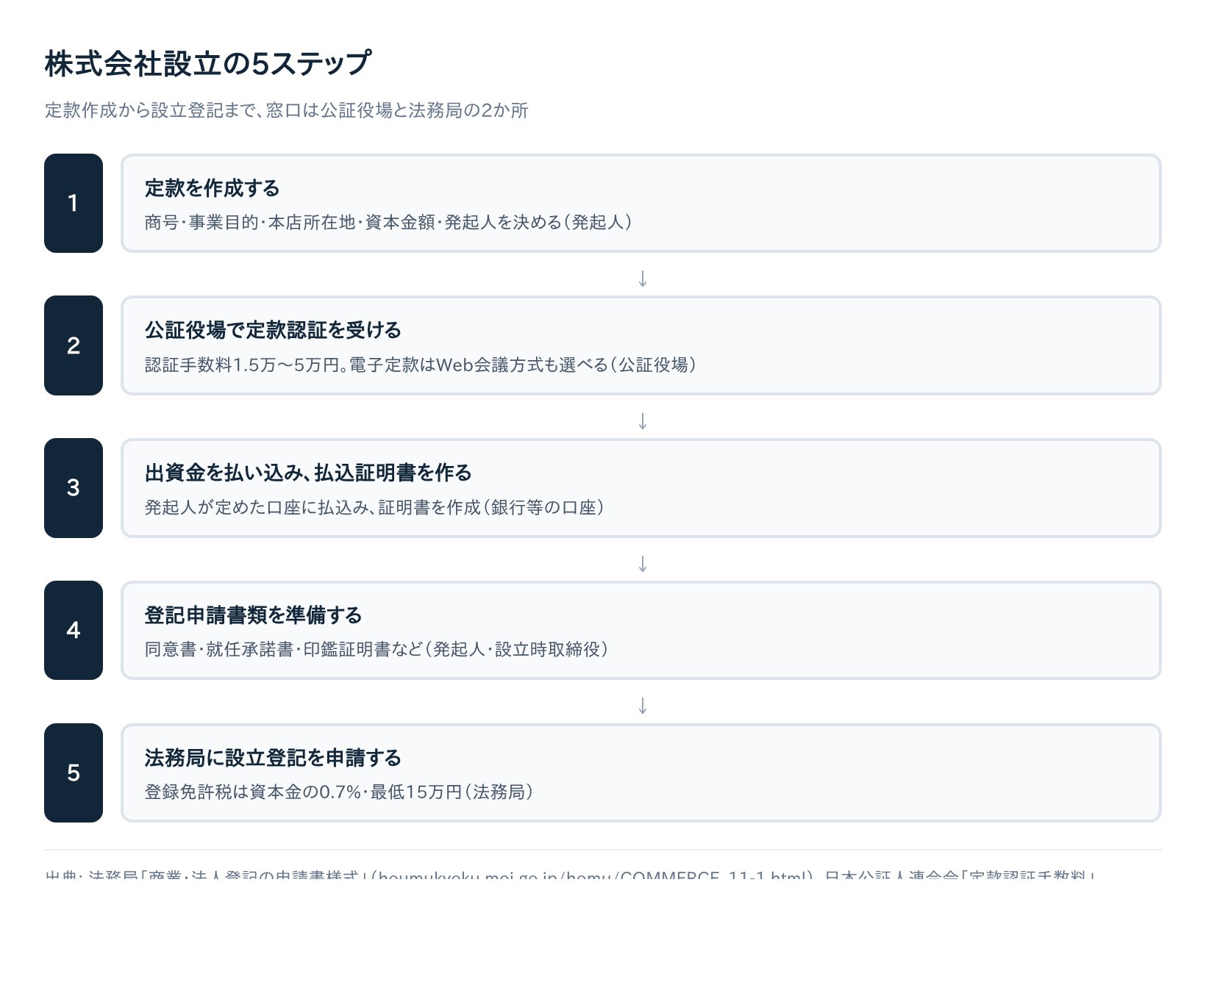1206x1007 pixels.
Task: Click the step title 法務局に設立登記を申請する
Action: (274, 758)
